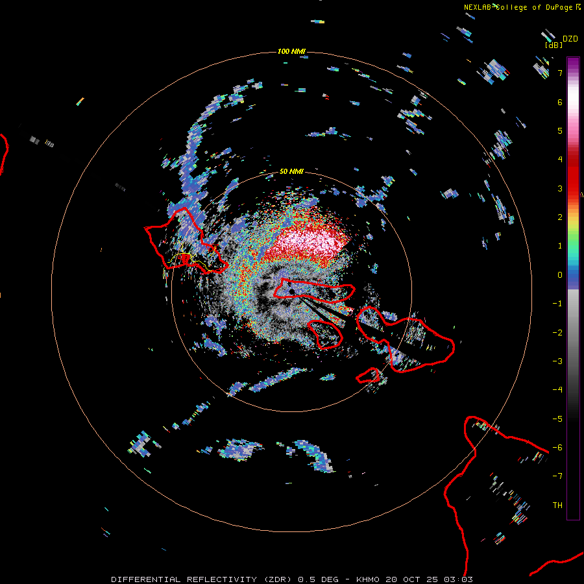
Task: Click the -1 value on the color scale
Action: 557,304
